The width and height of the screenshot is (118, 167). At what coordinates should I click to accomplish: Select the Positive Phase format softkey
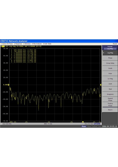110,105
